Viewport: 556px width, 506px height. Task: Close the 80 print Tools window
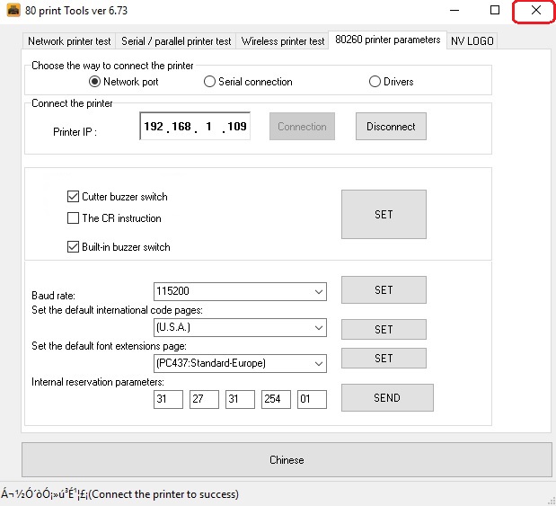click(x=535, y=10)
